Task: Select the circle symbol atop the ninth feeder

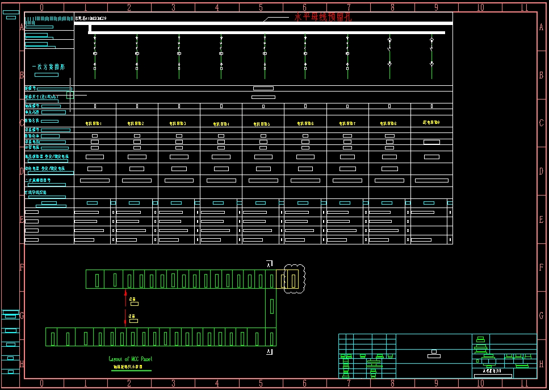Action: click(431, 40)
